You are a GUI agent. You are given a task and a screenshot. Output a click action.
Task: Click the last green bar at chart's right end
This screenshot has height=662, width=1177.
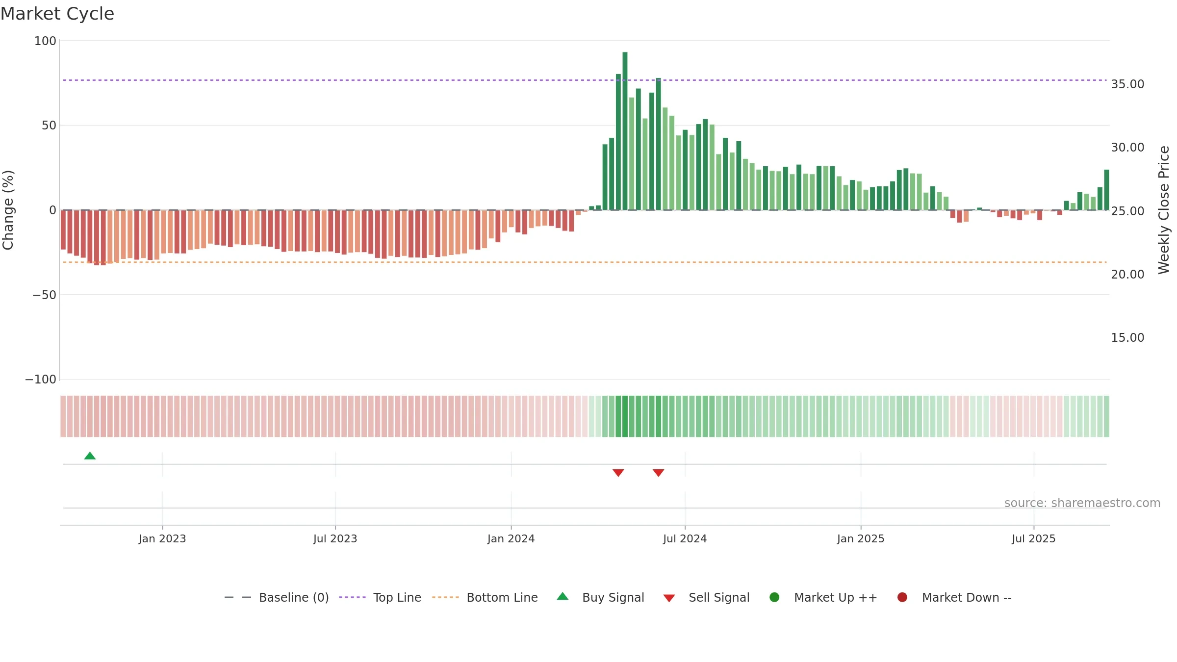tap(1106, 190)
